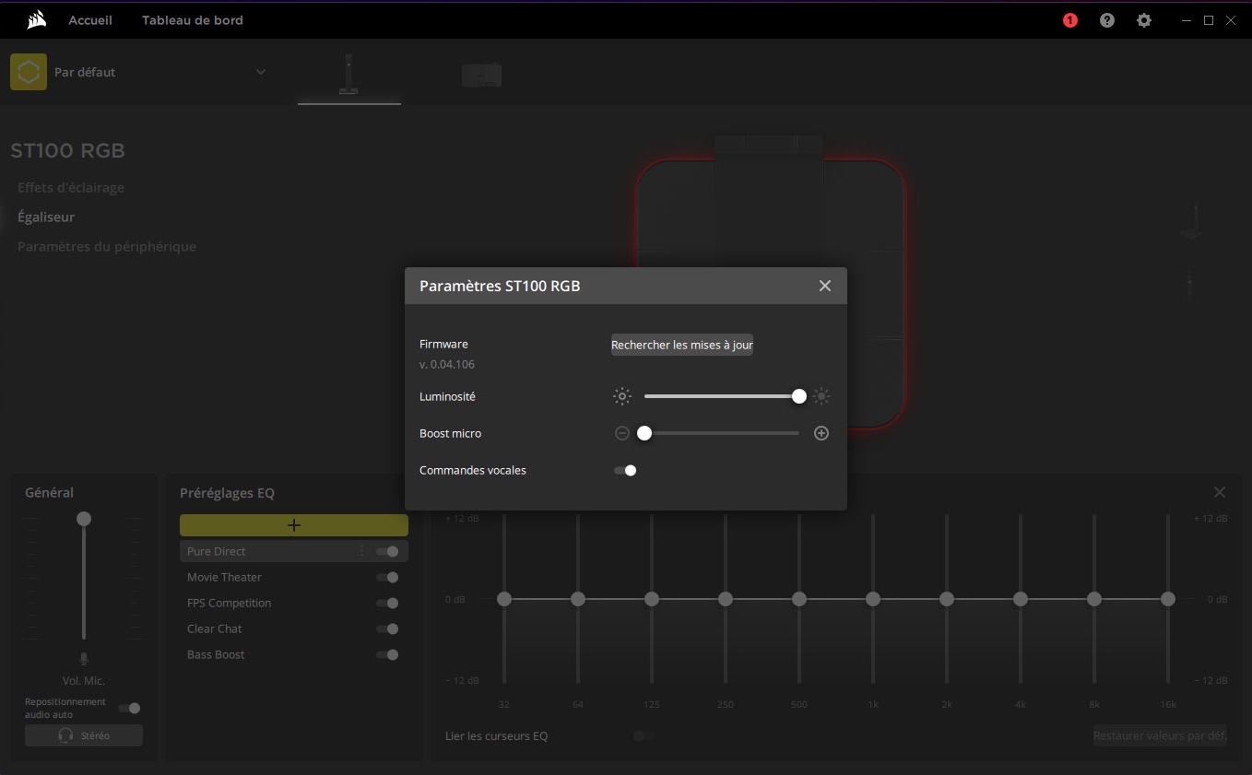Viewport: 1252px width, 775px height.
Task: Click the Corsair sails logo
Action: (x=37, y=19)
